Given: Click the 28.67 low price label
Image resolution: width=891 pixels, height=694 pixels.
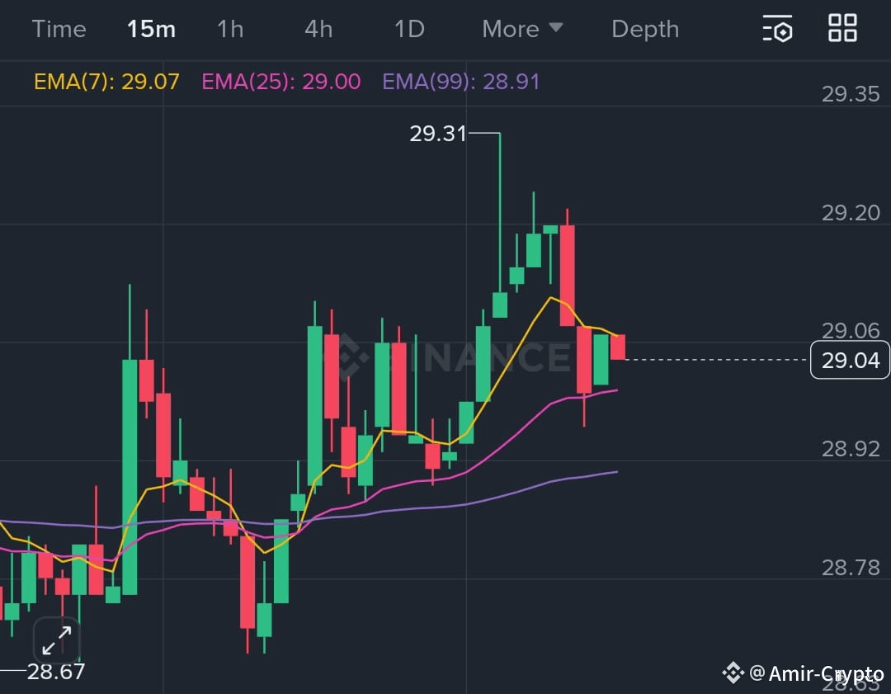Looking at the screenshot, I should coord(54,672).
